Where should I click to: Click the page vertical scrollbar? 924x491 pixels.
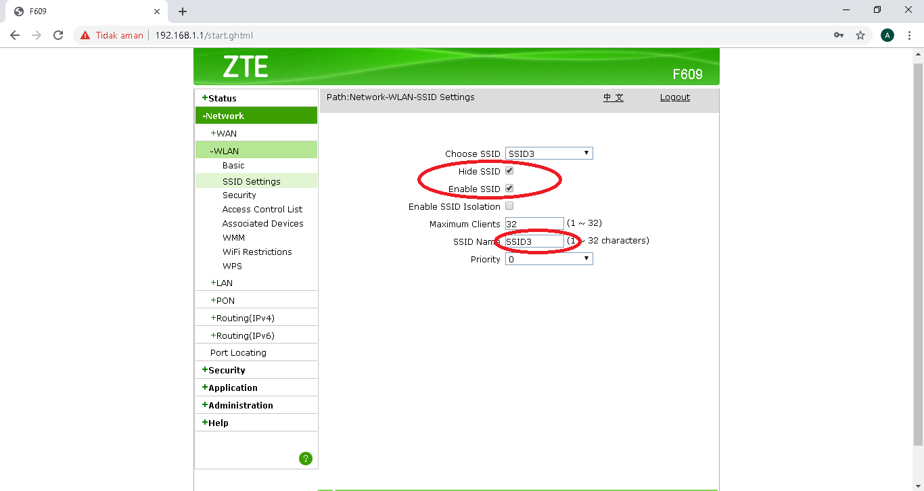tap(918, 254)
